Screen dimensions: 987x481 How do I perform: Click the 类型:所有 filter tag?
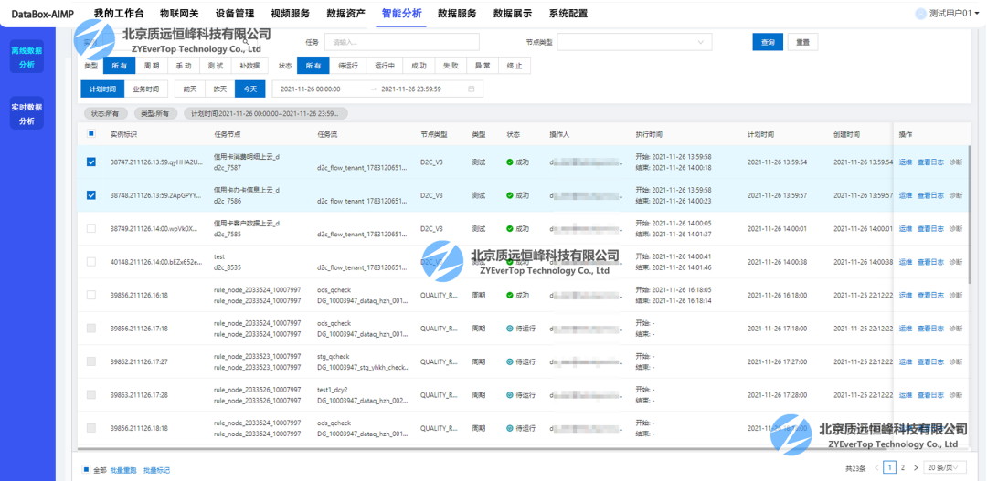tap(154, 114)
